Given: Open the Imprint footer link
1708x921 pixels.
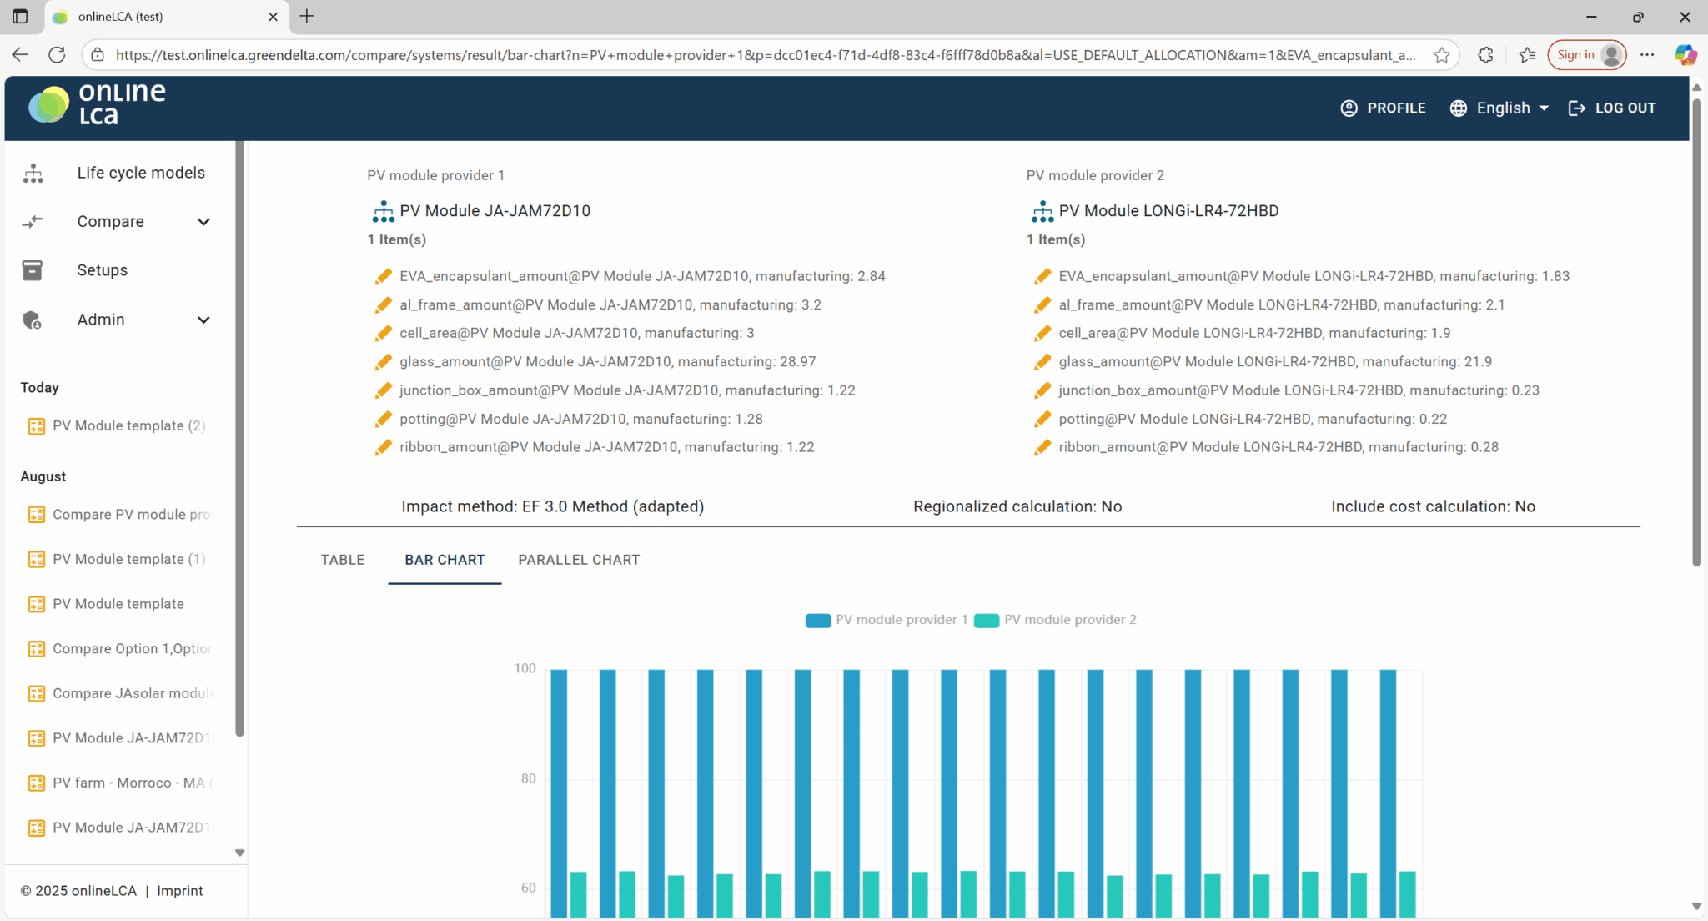Looking at the screenshot, I should point(179,891).
